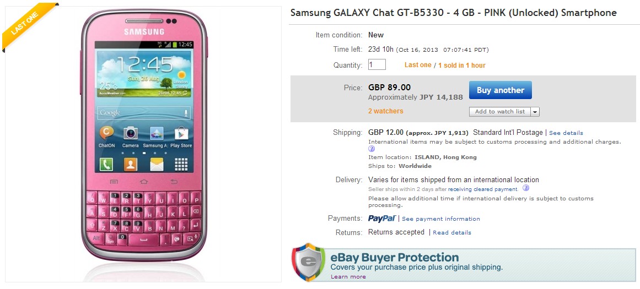Screen dimensions: 640x289
Task: Click into the Quantity input field
Action: [377, 65]
